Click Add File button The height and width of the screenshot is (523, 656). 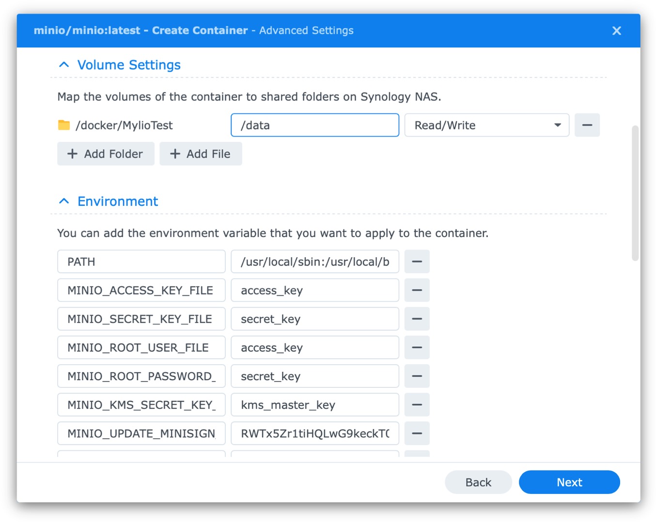tap(201, 154)
